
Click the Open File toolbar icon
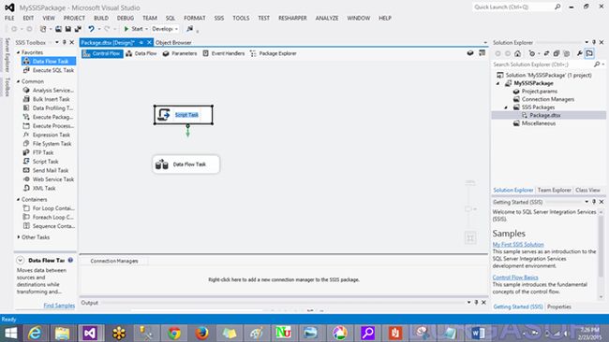(x=58, y=29)
